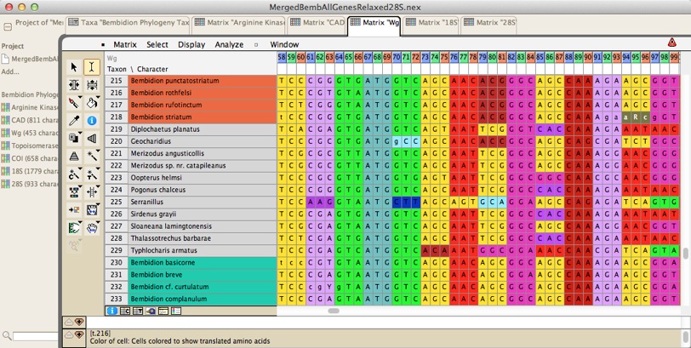691x348 pixels.
Task: Collapse the Project panel minus box
Action: 8,26
